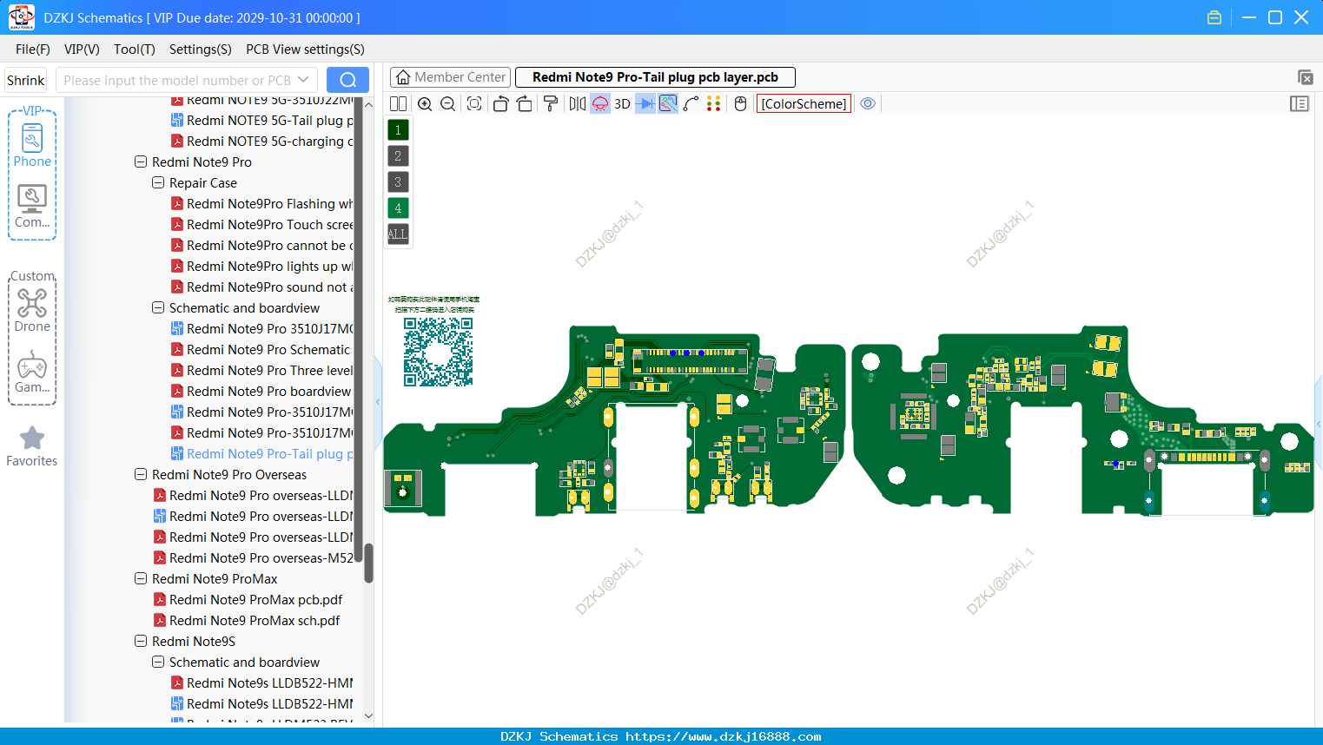Toggle the red highlighted component icon
The height and width of the screenshot is (745, 1323).
600,104
